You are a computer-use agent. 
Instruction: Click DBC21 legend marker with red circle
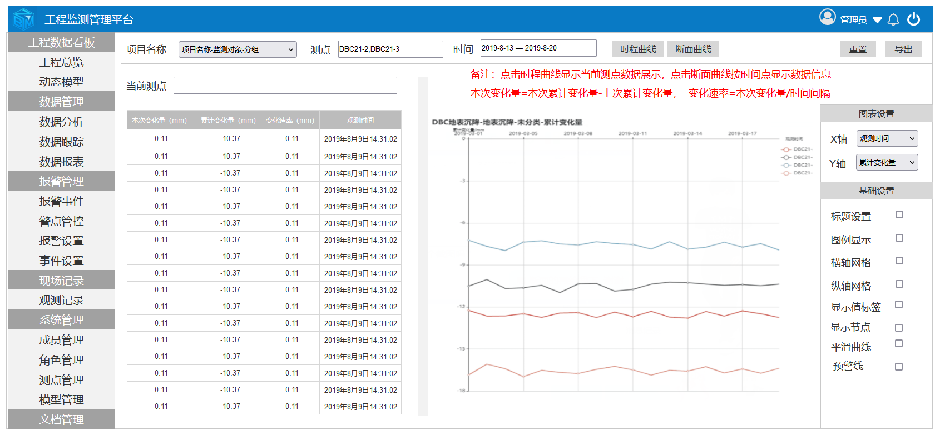[x=786, y=149]
